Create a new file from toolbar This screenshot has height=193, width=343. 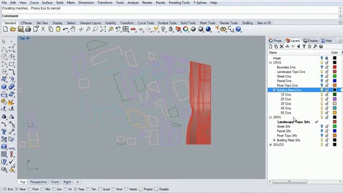5,29
